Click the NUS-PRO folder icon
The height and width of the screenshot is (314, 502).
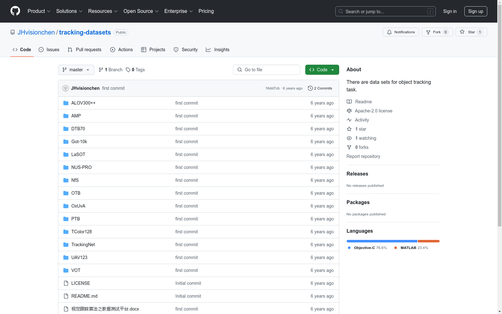pos(66,167)
